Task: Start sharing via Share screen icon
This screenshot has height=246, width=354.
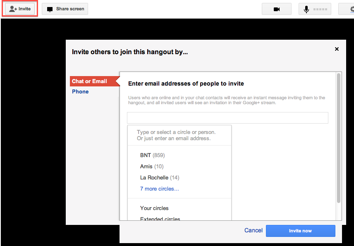Action: coord(65,9)
